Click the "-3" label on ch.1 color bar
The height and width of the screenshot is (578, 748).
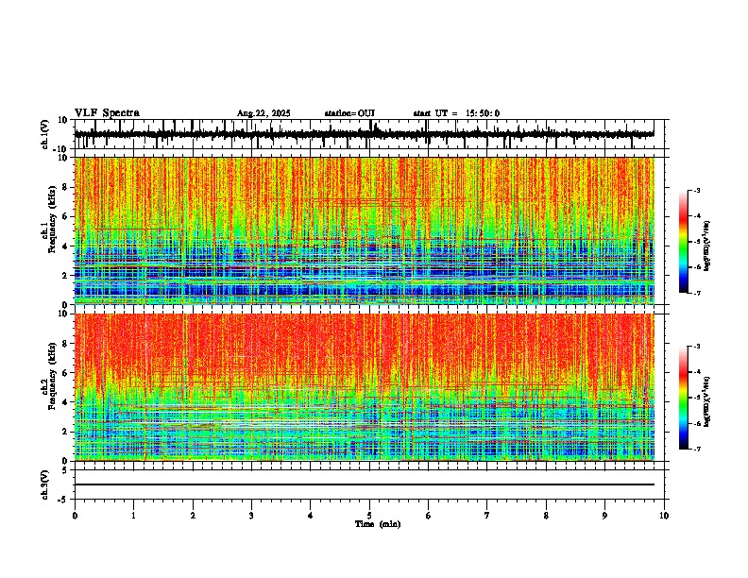click(697, 191)
